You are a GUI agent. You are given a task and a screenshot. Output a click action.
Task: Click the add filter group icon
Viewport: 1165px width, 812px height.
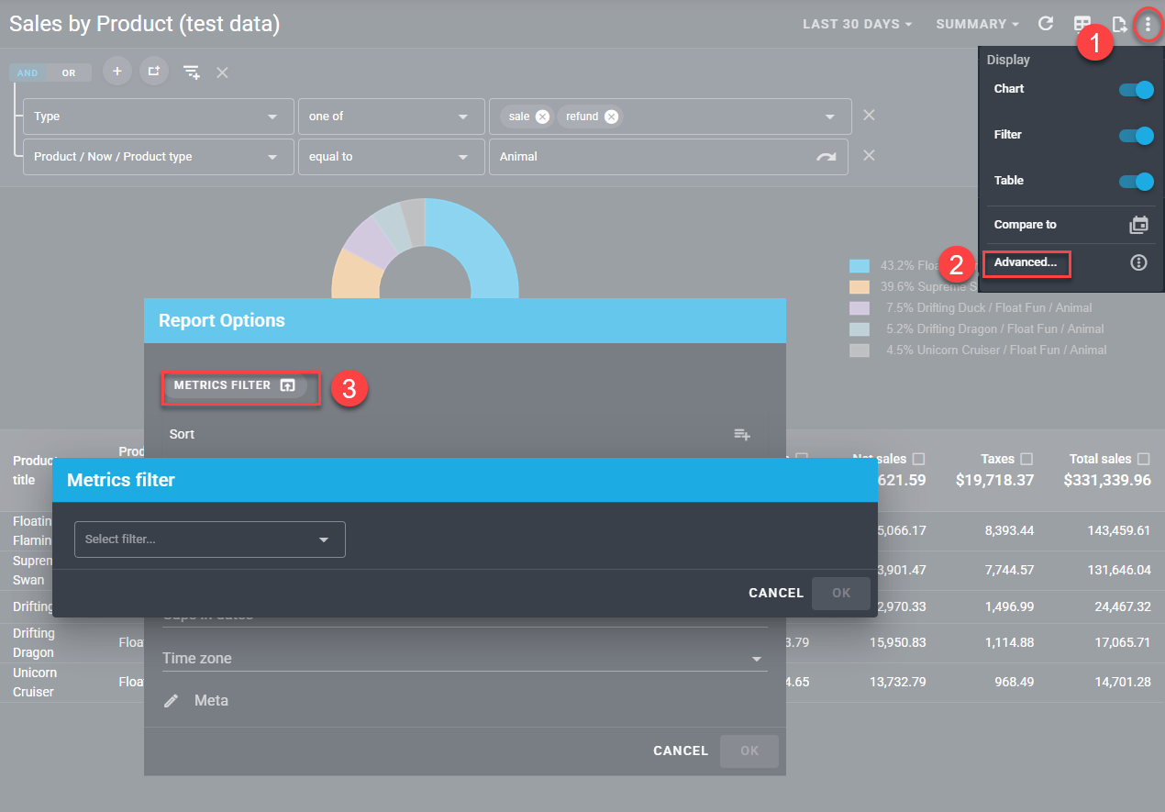click(x=153, y=72)
